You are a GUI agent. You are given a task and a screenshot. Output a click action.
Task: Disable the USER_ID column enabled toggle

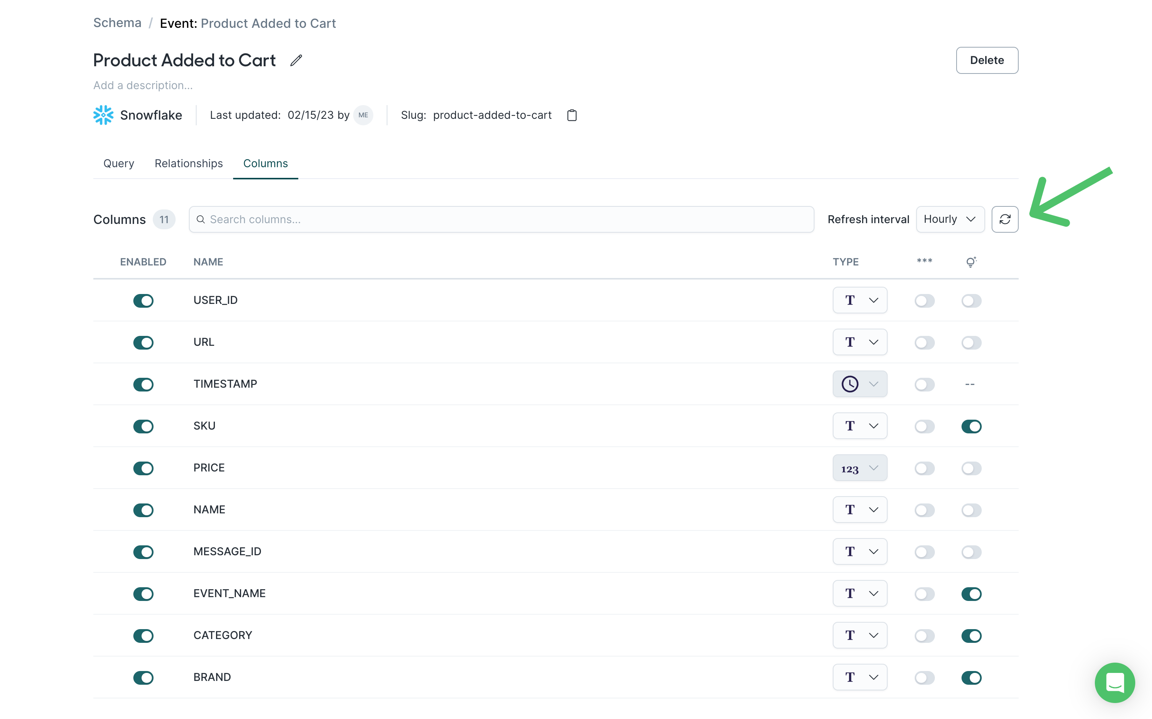point(143,300)
